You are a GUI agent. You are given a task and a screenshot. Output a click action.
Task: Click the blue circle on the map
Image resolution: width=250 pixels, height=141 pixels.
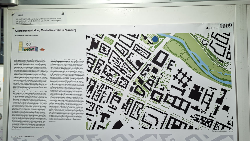click(155, 39)
